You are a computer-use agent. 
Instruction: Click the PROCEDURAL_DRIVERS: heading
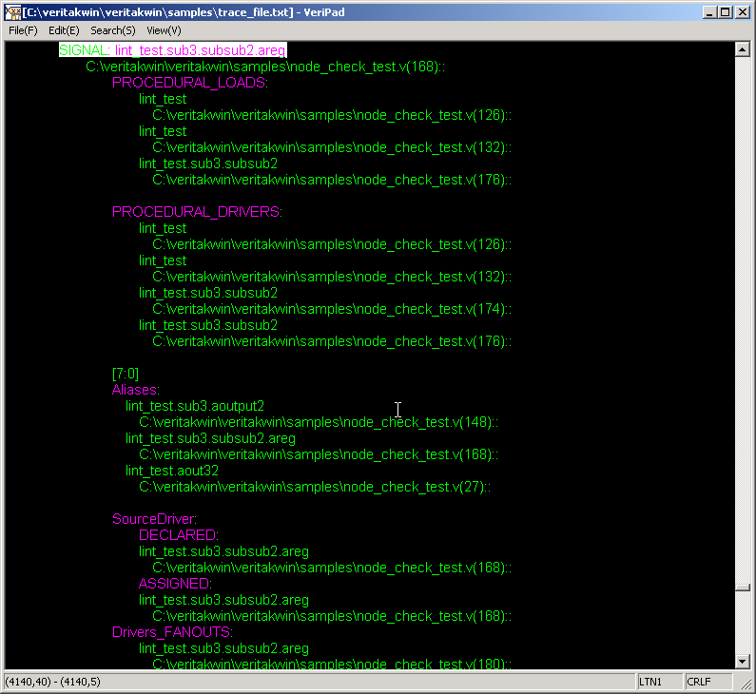[x=197, y=212]
